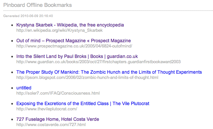Click the bullet beside the untitled entry
The image size is (213, 129).
pos(12,88)
